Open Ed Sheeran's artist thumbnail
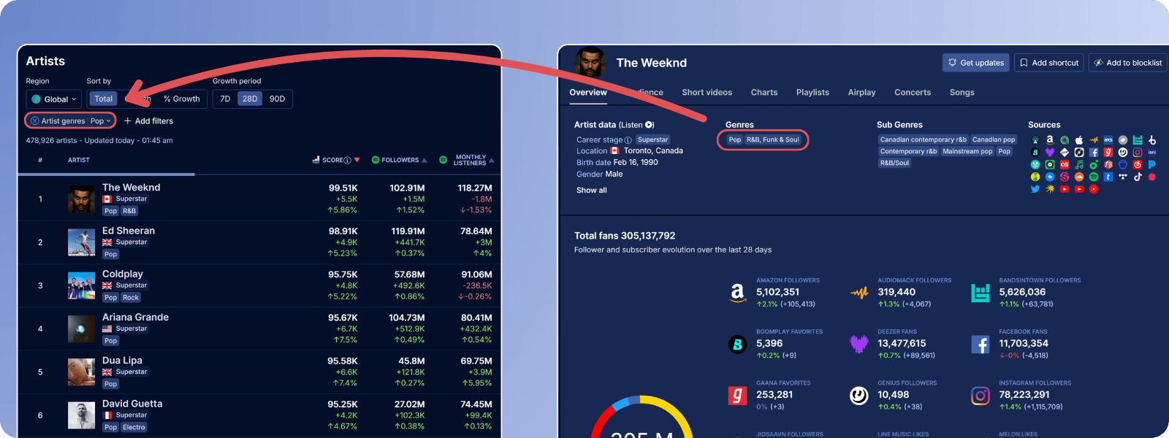1169x438 pixels. coord(81,242)
